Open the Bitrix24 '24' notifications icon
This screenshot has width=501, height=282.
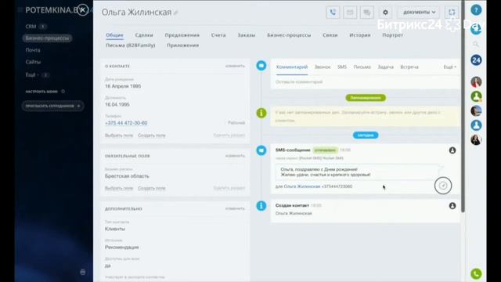[476, 60]
